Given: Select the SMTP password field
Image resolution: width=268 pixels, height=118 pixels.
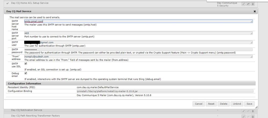Looking at the screenshot, I should (138, 50).
